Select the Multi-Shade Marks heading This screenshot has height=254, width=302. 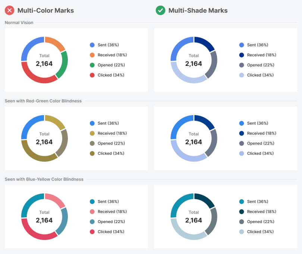tap(198, 10)
